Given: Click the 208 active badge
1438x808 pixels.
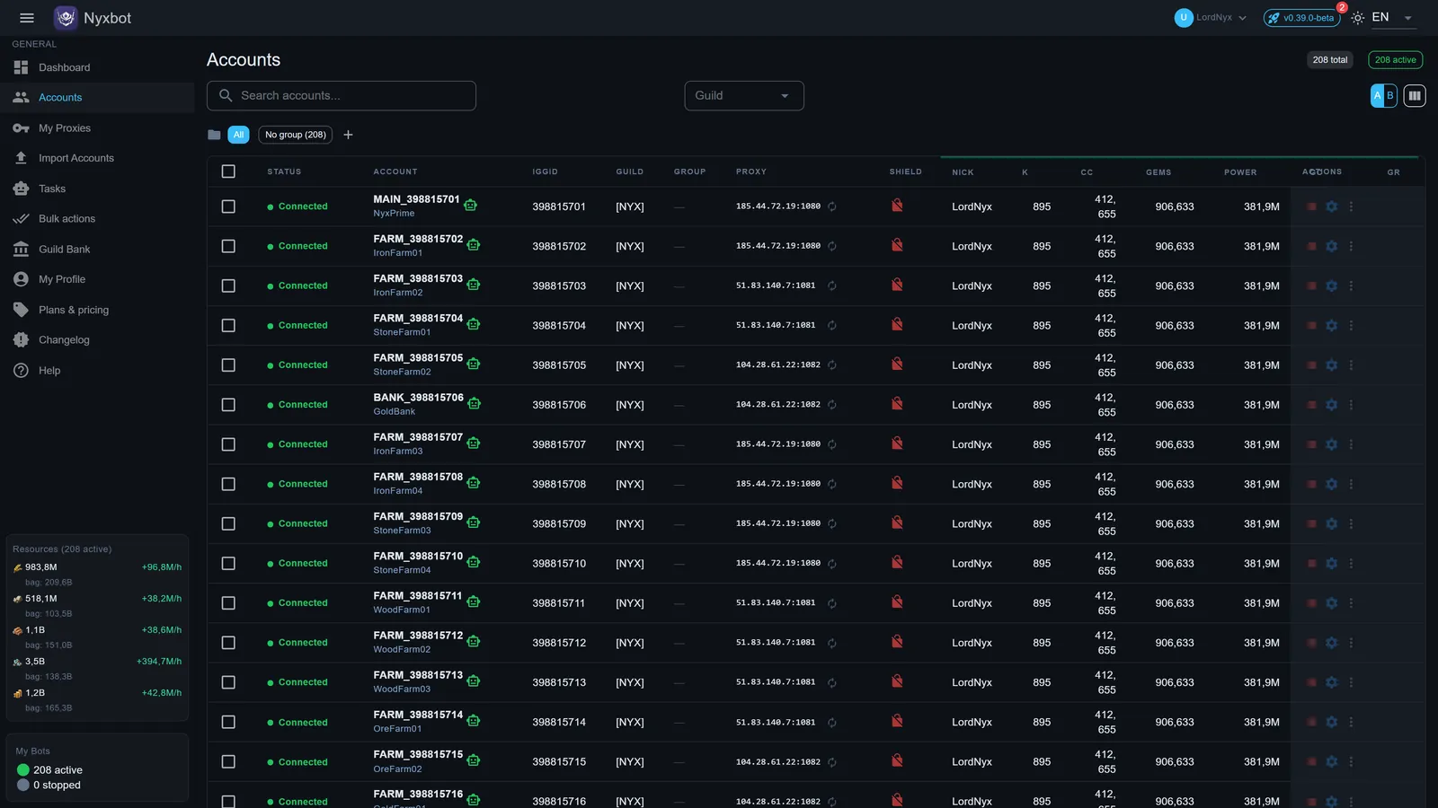Looking at the screenshot, I should [1395, 60].
